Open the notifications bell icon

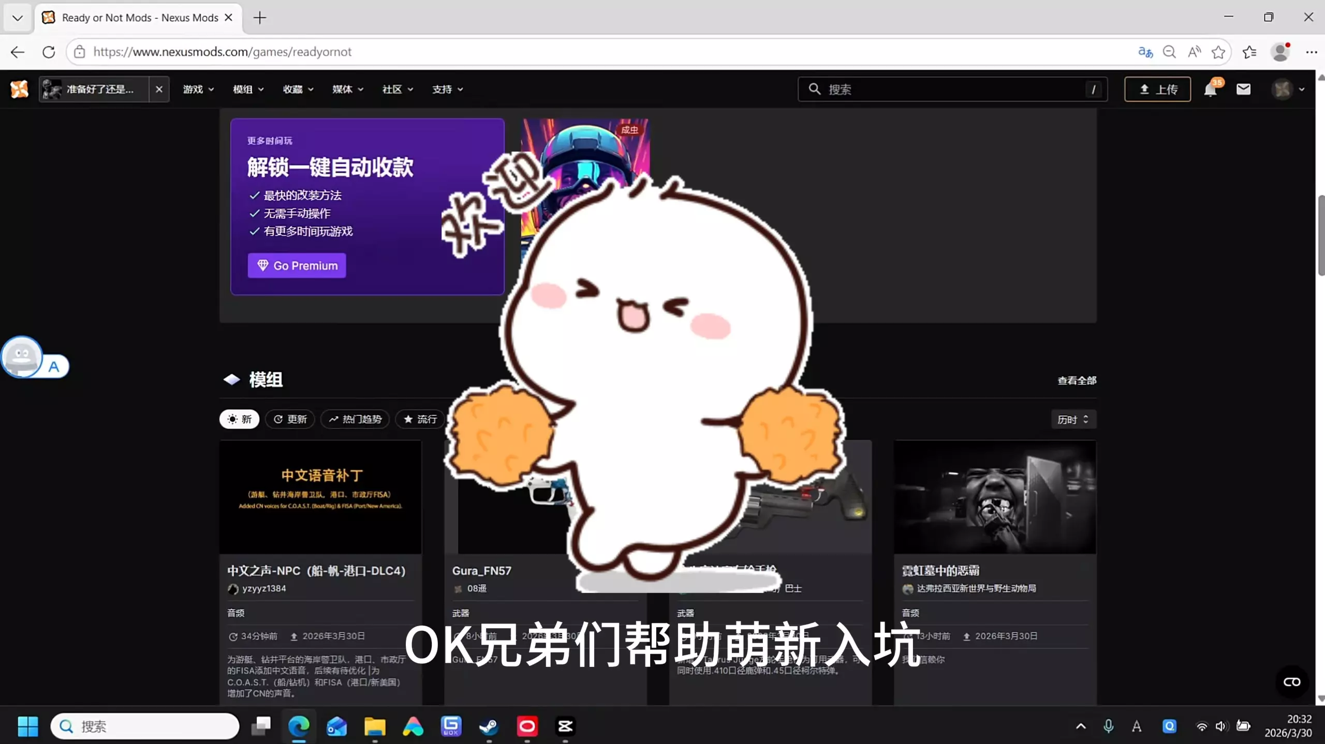point(1210,89)
